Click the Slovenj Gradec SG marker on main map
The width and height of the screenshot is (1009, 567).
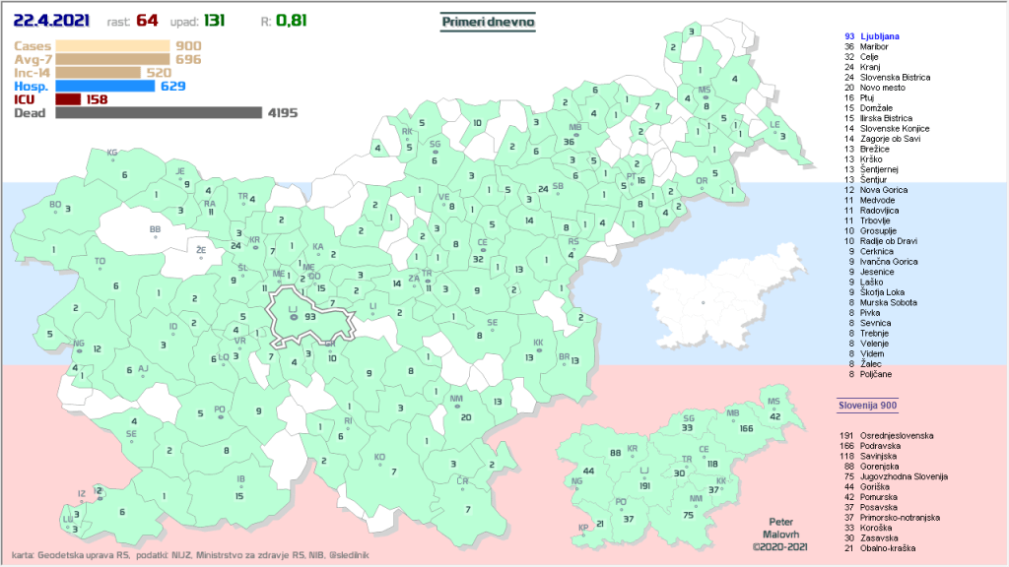point(435,152)
